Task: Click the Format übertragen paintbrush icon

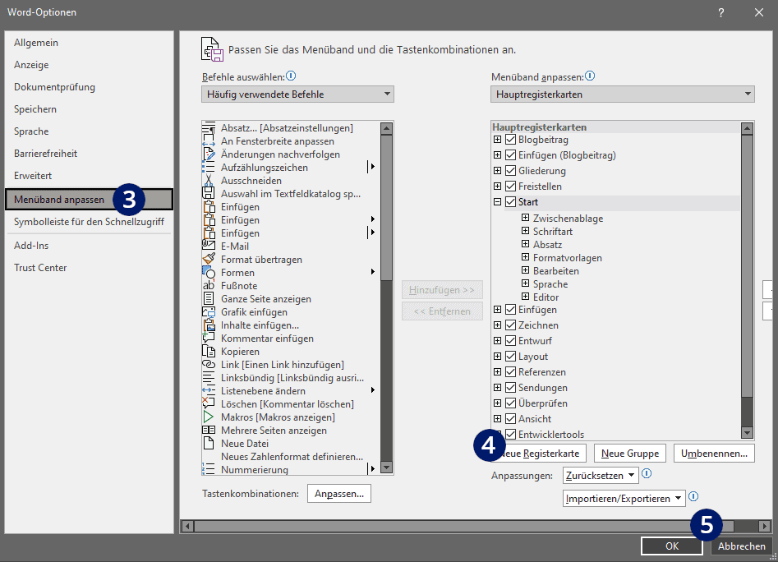Action: (209, 260)
